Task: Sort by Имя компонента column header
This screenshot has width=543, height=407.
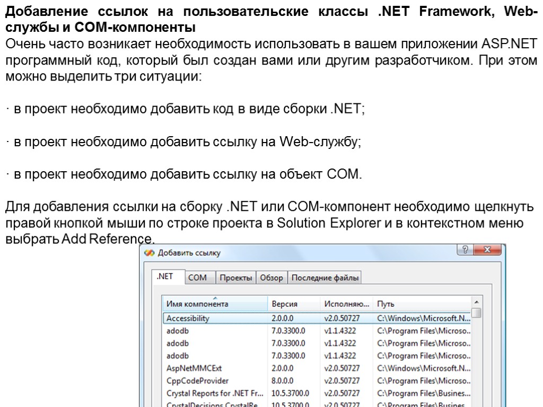Action: tap(215, 304)
